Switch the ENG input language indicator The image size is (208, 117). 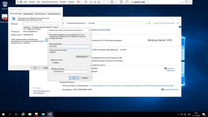click(189, 114)
